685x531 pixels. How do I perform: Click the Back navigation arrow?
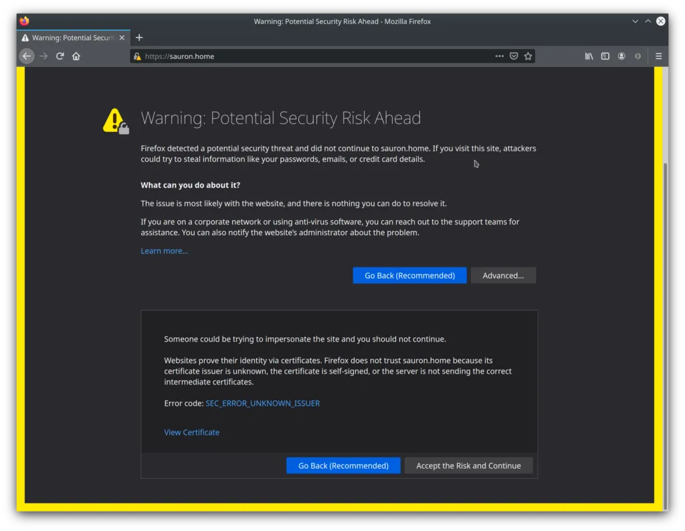[x=27, y=56]
